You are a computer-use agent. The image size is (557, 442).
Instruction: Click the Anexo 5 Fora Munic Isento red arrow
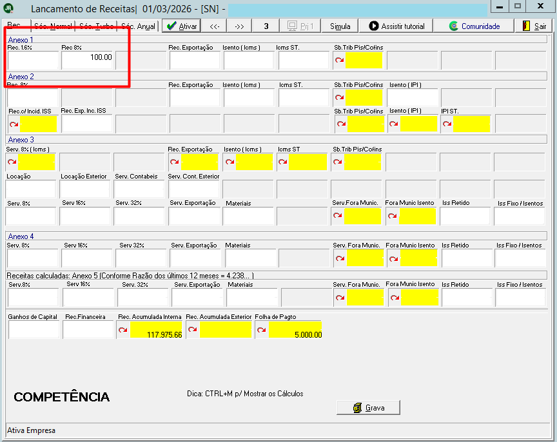pyautogui.click(x=395, y=298)
